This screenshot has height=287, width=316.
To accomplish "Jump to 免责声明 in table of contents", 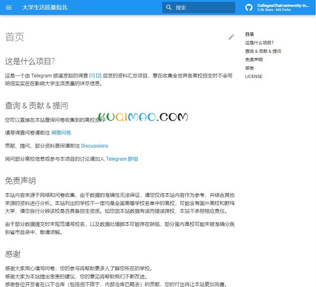I will click(254, 60).
